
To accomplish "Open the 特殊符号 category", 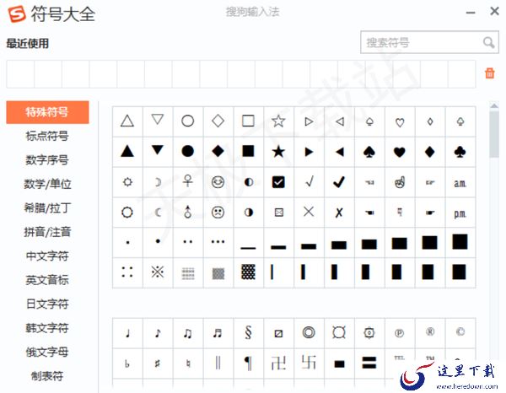I will [x=47, y=112].
